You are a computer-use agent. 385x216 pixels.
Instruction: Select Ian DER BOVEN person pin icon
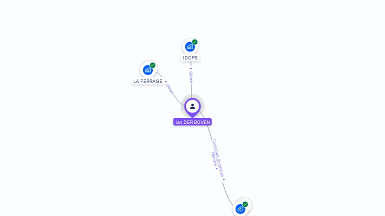click(x=192, y=107)
